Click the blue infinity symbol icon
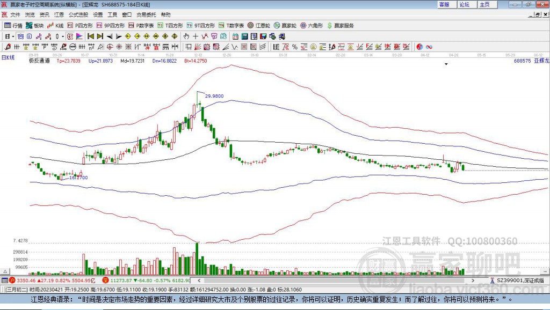 tap(429, 47)
